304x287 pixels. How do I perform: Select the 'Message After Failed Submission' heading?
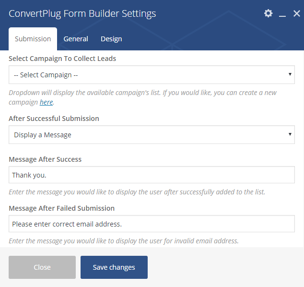click(x=62, y=208)
